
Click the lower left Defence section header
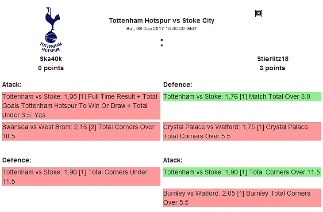coord(16,160)
